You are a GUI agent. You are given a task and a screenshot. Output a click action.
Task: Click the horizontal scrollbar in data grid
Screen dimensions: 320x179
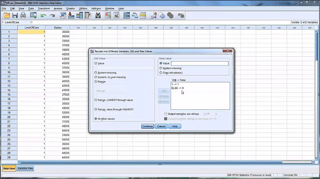151,162
